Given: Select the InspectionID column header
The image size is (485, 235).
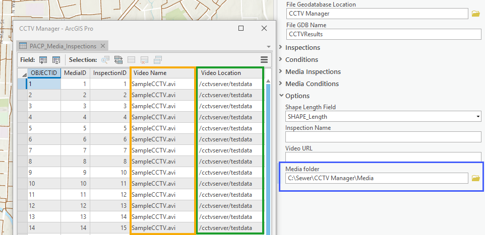Looking at the screenshot, I should pos(110,73).
